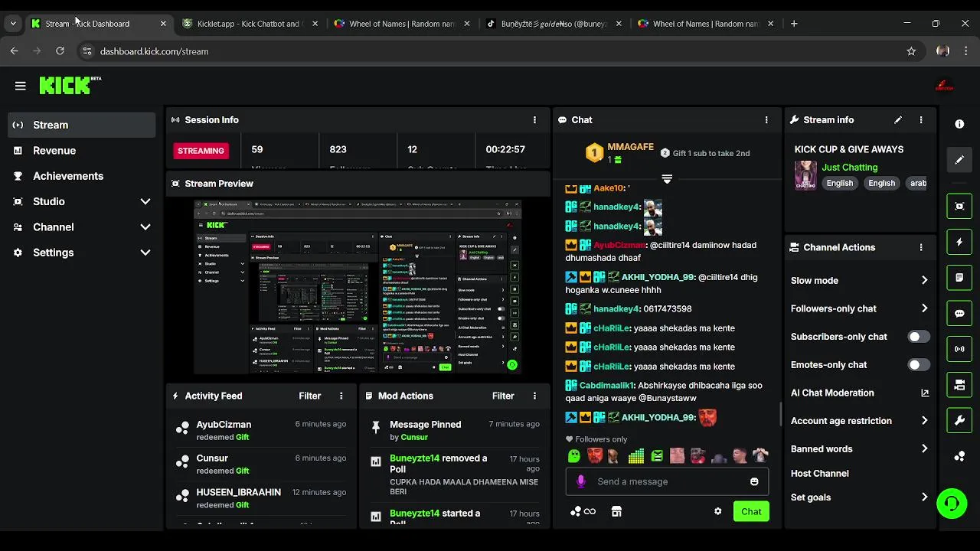980x551 pixels.
Task: Open the info icon in the right sidebar
Action: 959,124
